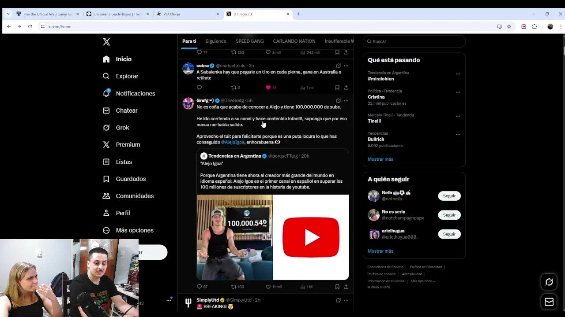
Task: Follow No es serio account
Action: [449, 215]
